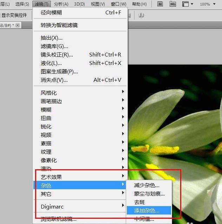
Task: Expand the view extras dropdown arrow
Action: click(192, 4)
